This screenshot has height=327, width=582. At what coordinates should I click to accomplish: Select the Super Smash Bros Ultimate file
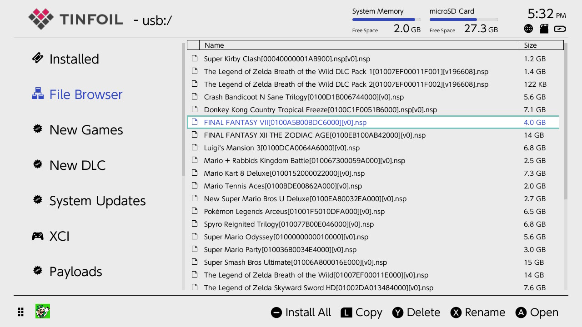(x=295, y=262)
